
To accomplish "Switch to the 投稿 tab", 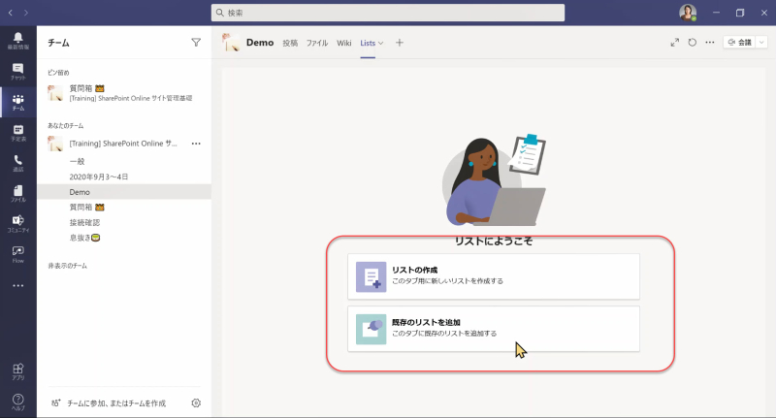I will 290,43.
